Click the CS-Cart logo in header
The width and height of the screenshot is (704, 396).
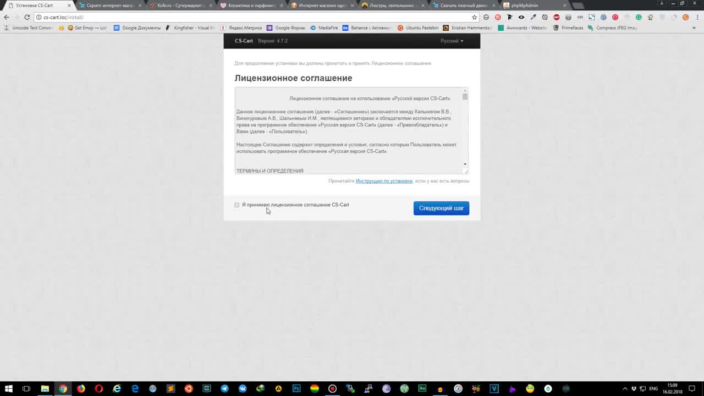244,41
